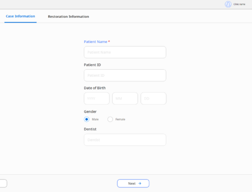This screenshot has width=252, height=192.
Task: Click the MM birth month field
Action: [125, 99]
